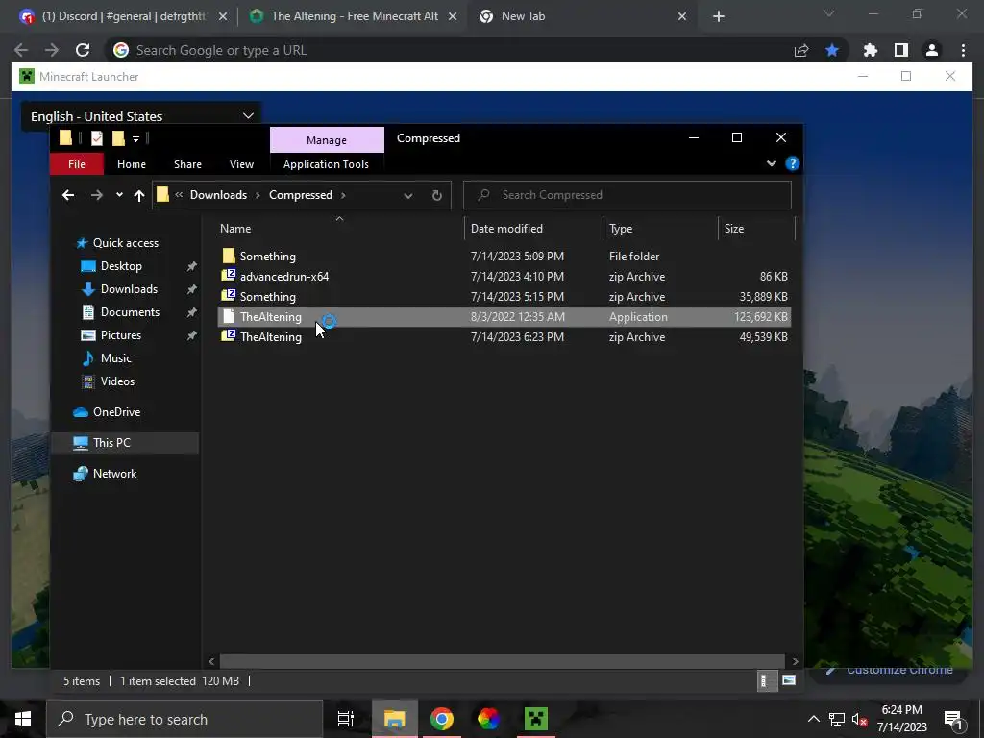984x738 pixels.
Task: Click the Manage contextual tab
Action: [x=327, y=140]
